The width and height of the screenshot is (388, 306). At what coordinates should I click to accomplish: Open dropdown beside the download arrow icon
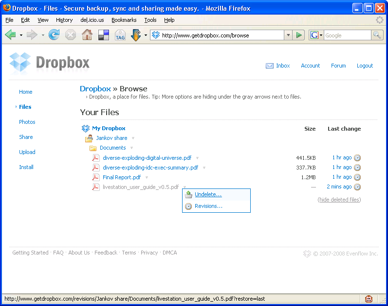tap(146, 35)
